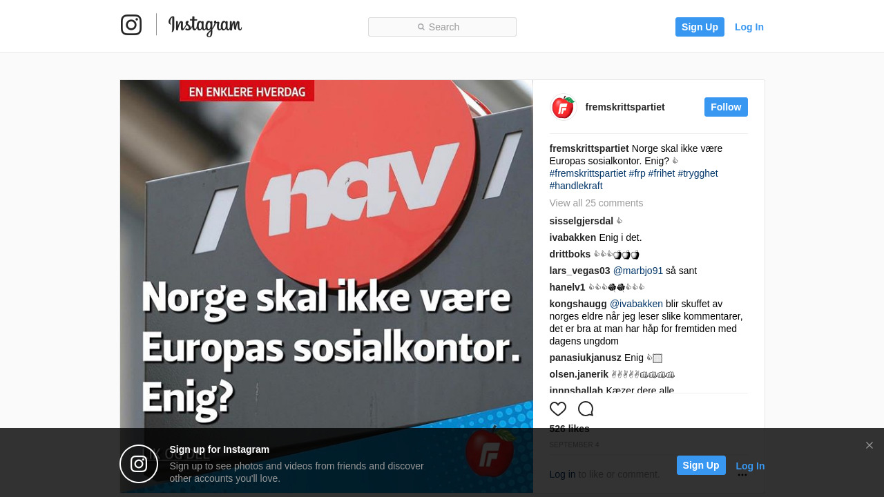884x497 pixels.
Task: Click the comment speech bubble icon
Action: point(586,409)
